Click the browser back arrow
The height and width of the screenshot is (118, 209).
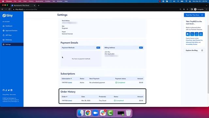click(2, 9)
